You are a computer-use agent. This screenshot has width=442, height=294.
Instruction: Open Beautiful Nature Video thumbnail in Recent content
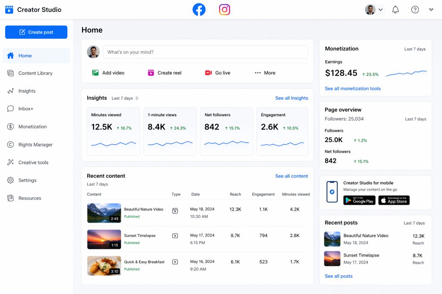tap(104, 213)
